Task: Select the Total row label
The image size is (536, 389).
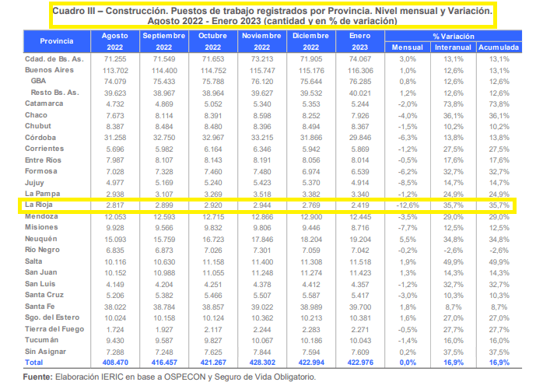Action: (x=34, y=363)
